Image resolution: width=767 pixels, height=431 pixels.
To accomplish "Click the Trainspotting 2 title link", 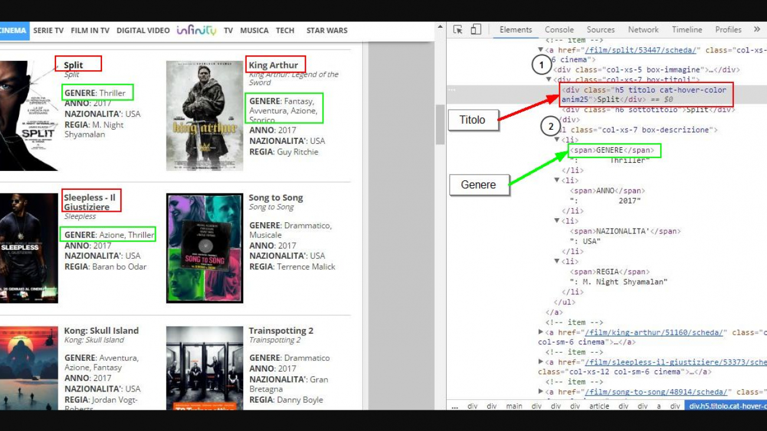I will click(281, 331).
